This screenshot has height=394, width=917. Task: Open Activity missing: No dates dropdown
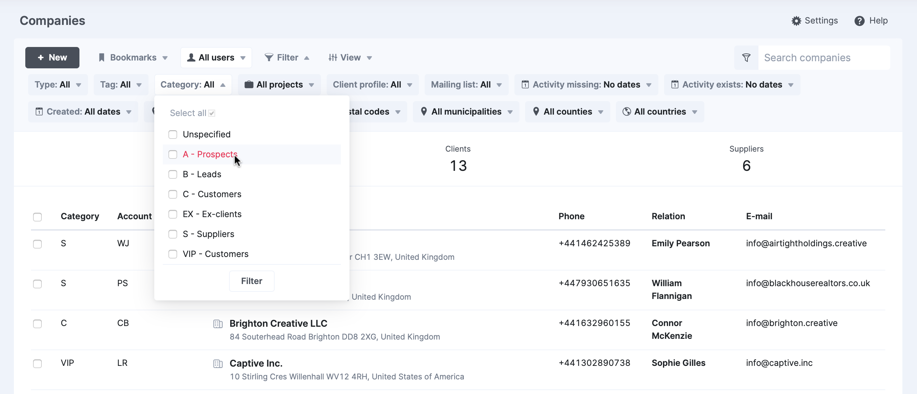[586, 85]
